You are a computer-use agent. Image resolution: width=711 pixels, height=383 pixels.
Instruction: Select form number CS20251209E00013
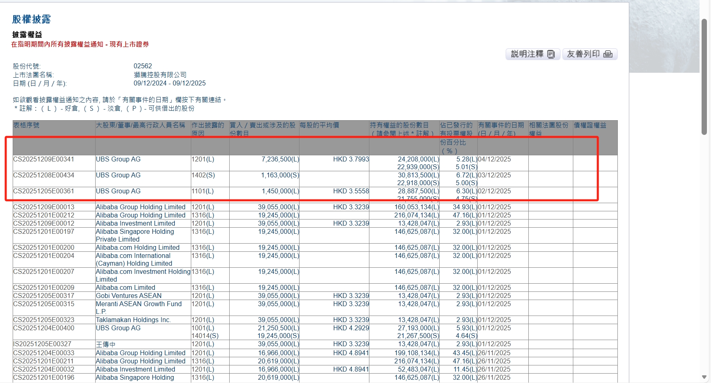(x=44, y=207)
